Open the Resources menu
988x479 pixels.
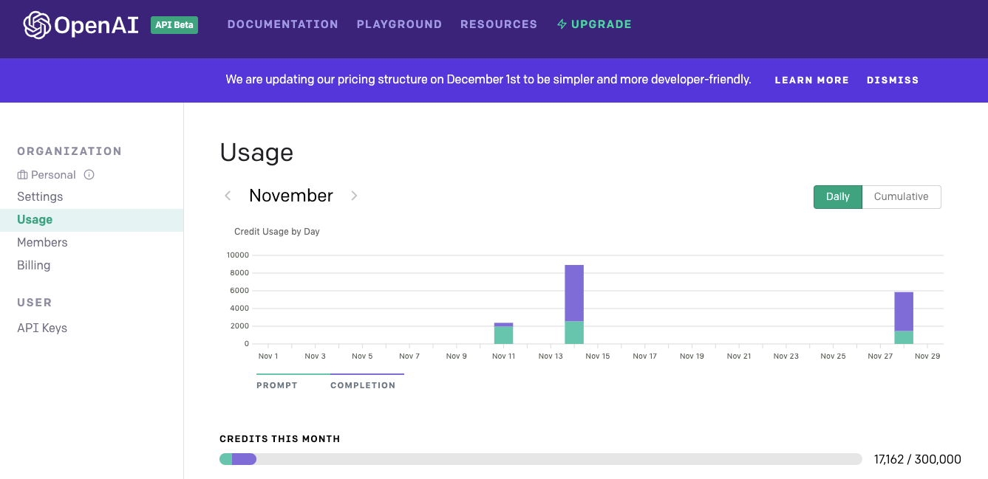click(499, 24)
